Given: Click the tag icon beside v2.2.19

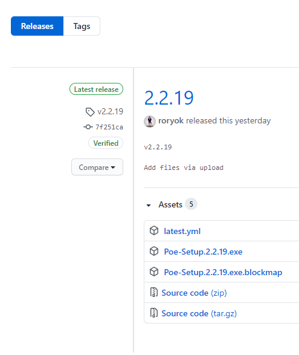Looking at the screenshot, I should tap(90, 112).
